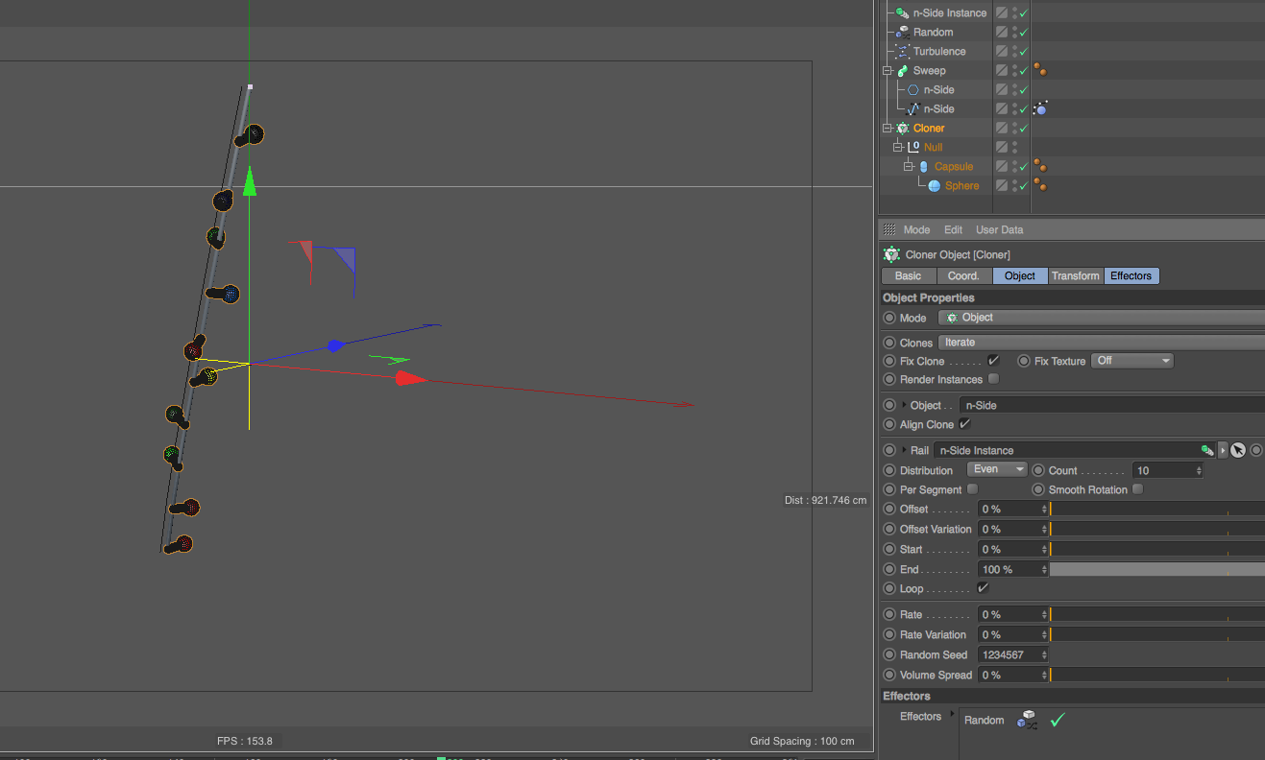
Task: Enable Render Instances checkbox
Action: click(995, 378)
